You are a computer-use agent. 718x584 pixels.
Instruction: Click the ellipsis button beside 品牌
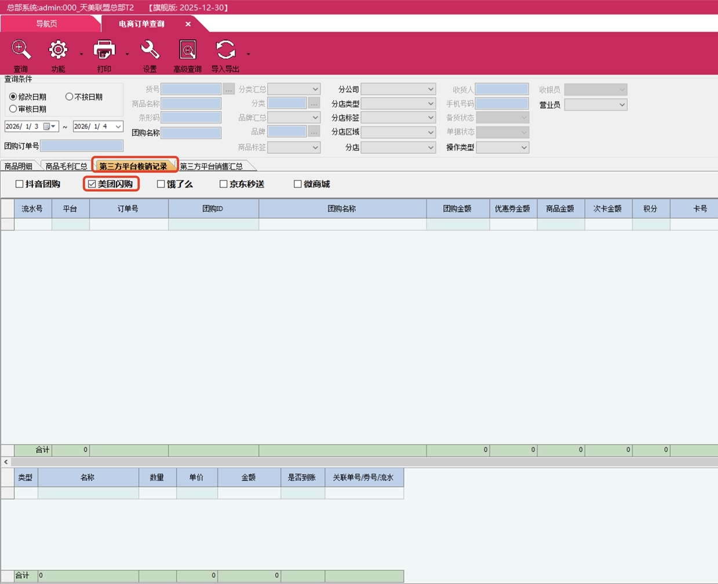pos(314,132)
